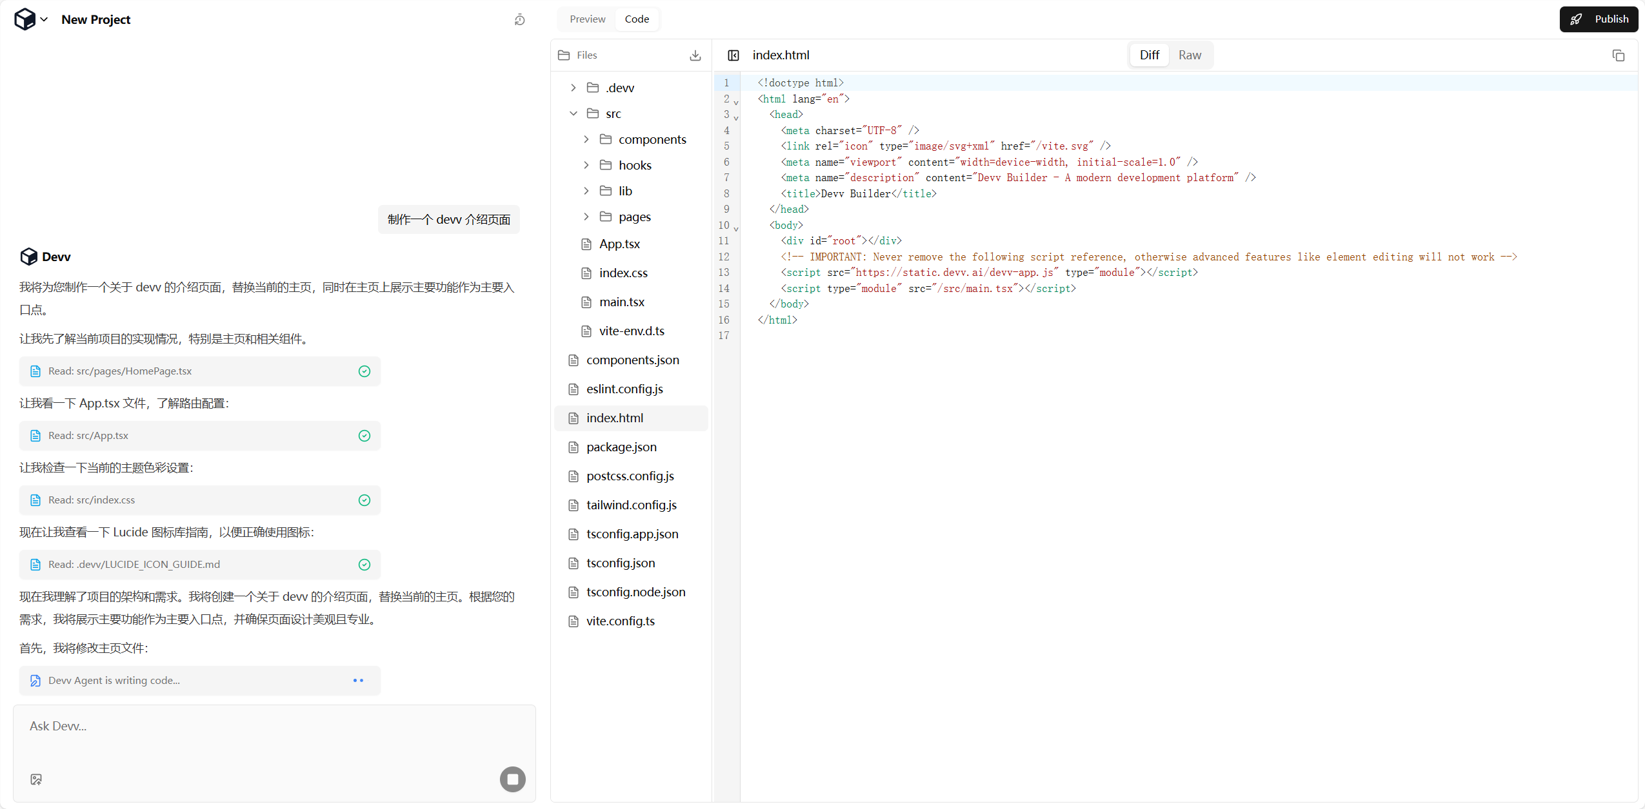Collapse the src folder
1645x809 pixels.
pyautogui.click(x=573, y=113)
